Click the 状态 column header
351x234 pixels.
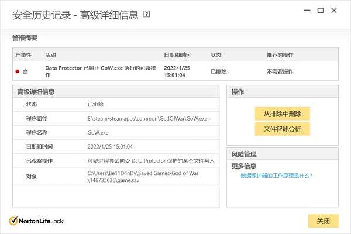216,55
